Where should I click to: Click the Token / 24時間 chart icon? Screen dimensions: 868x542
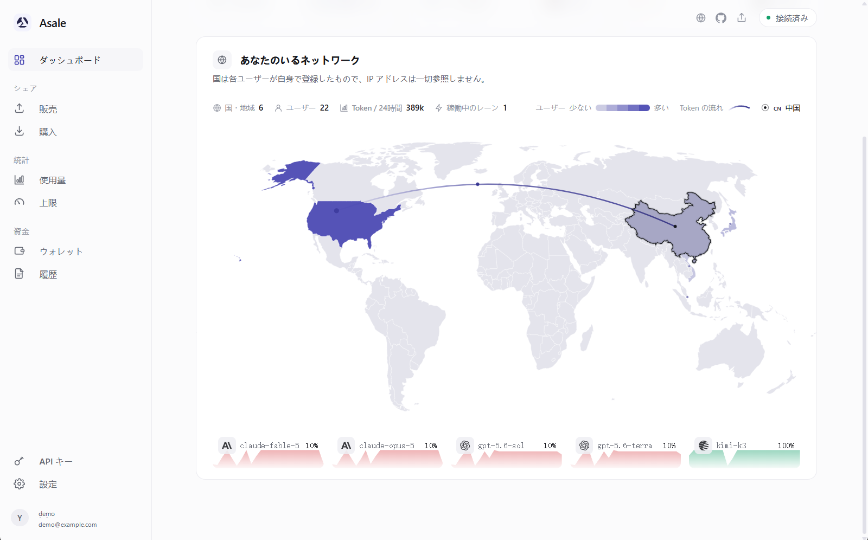pos(344,108)
